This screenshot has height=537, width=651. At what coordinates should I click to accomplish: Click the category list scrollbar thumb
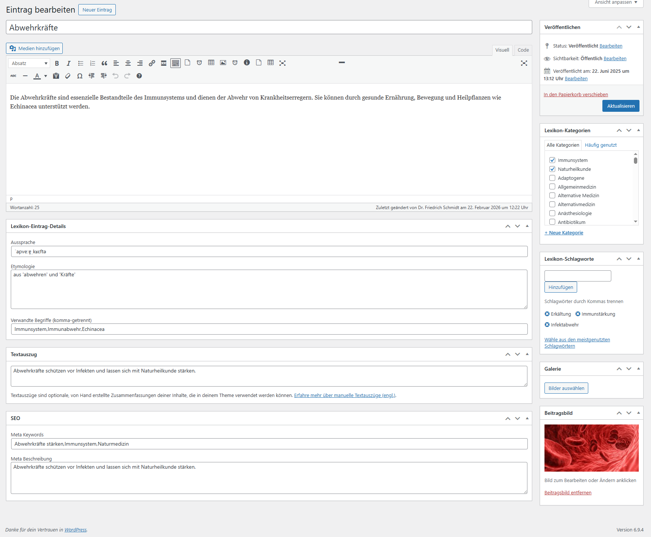635,160
